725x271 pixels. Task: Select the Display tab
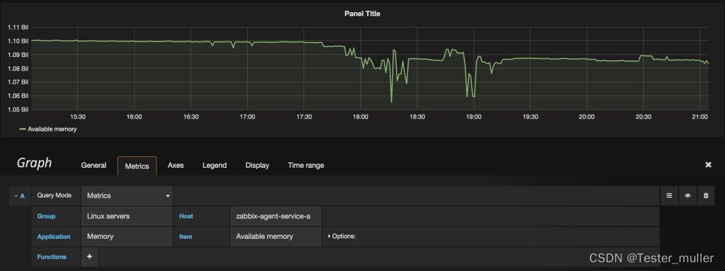click(257, 165)
